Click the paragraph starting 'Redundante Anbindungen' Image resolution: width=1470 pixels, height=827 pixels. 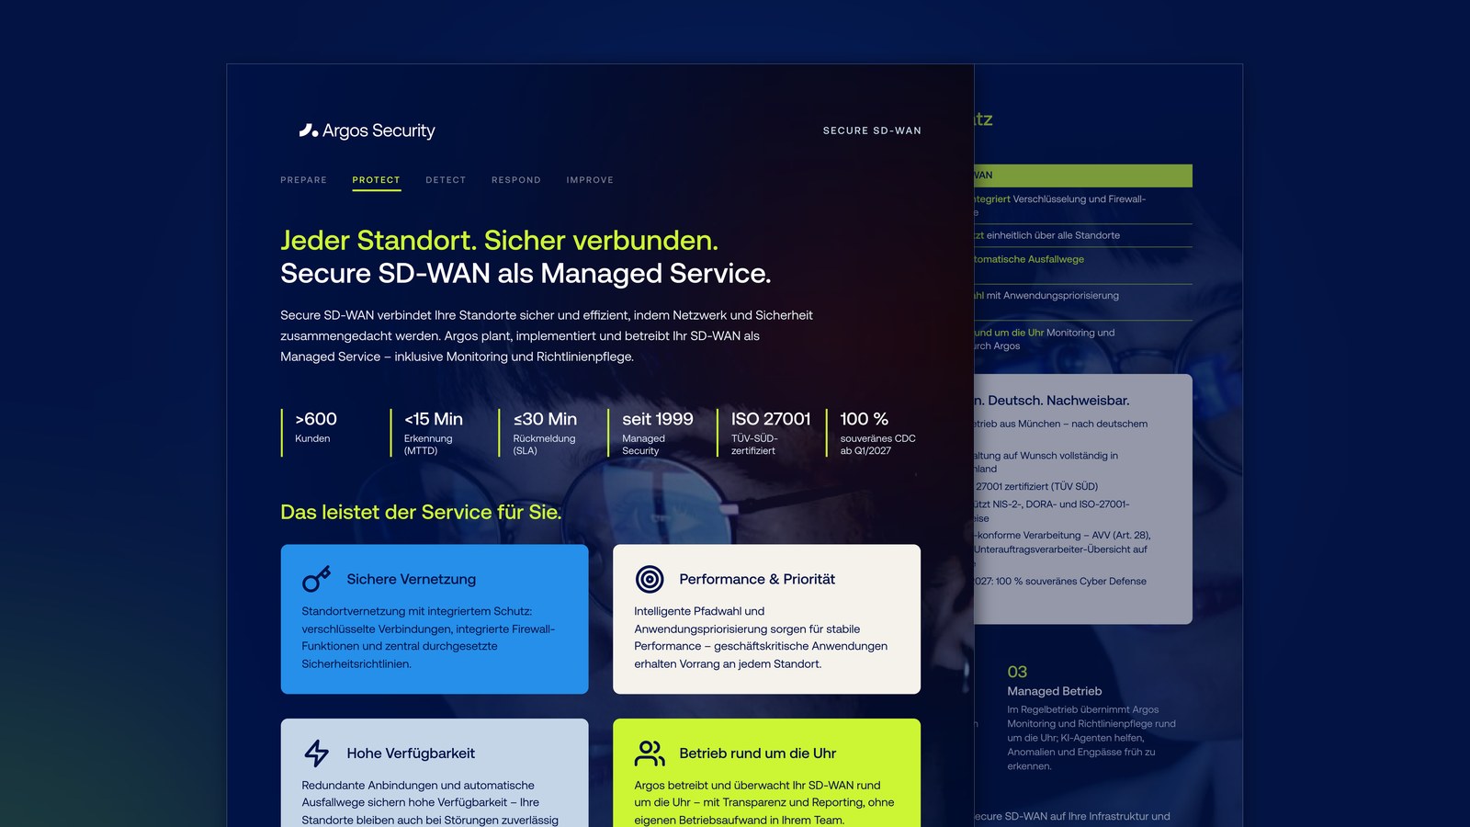pos(430,802)
